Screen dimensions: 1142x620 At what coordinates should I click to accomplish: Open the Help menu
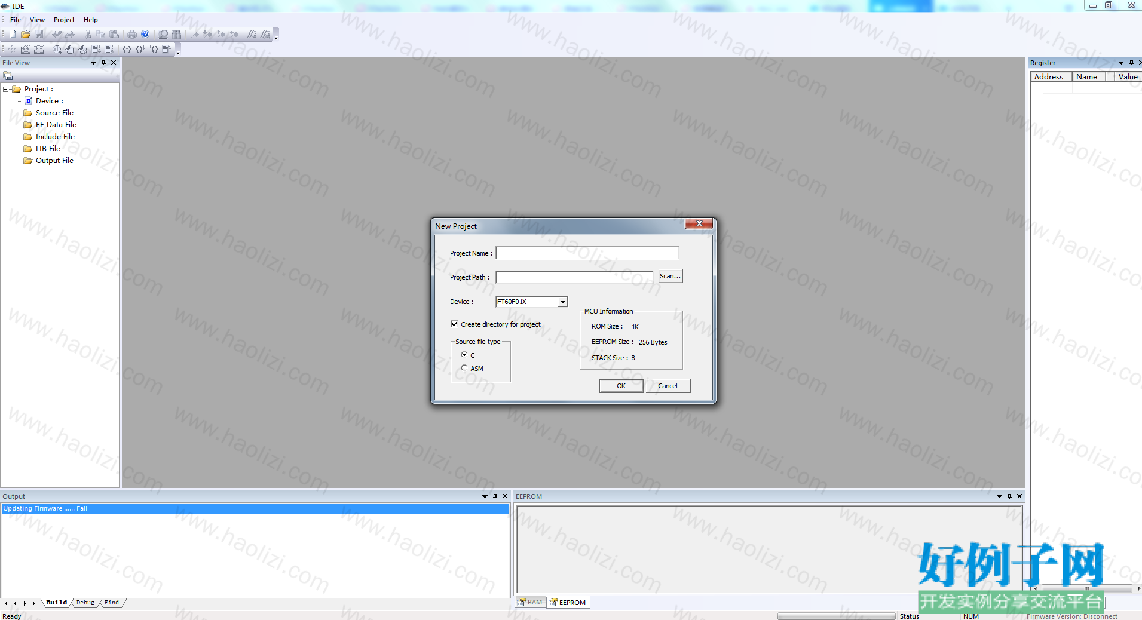tap(90, 20)
